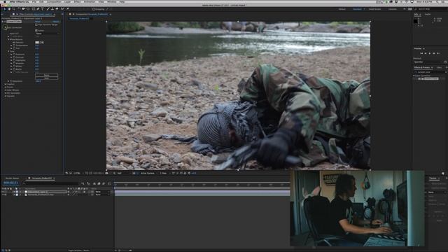Select the Hand tool
Screen dimensions: 448x252
coord(9,9)
